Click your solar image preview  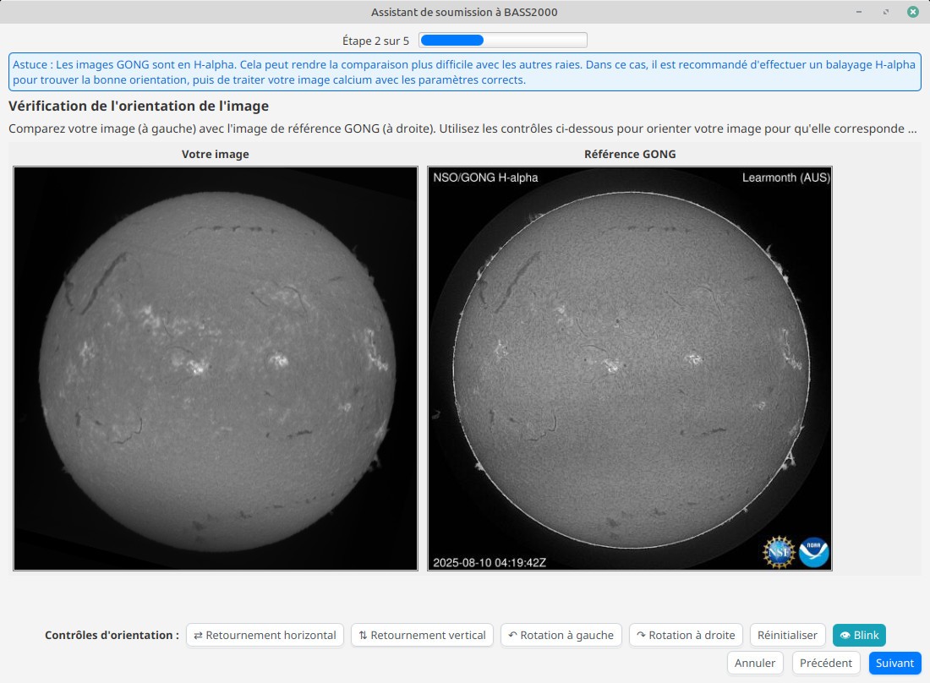click(x=216, y=369)
